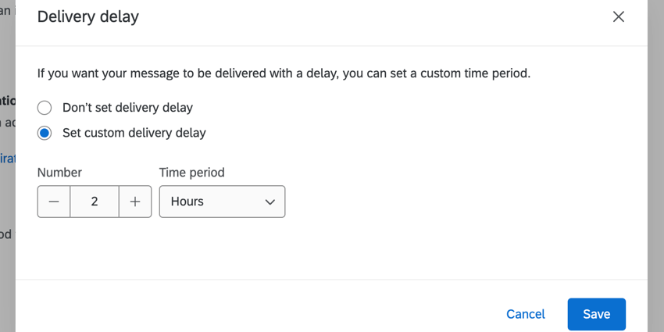Click the "Set custom delivery delay" label text

click(134, 133)
